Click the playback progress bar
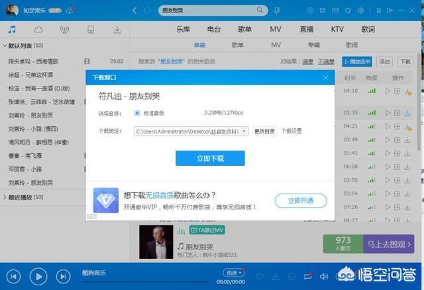 [x=146, y=281]
